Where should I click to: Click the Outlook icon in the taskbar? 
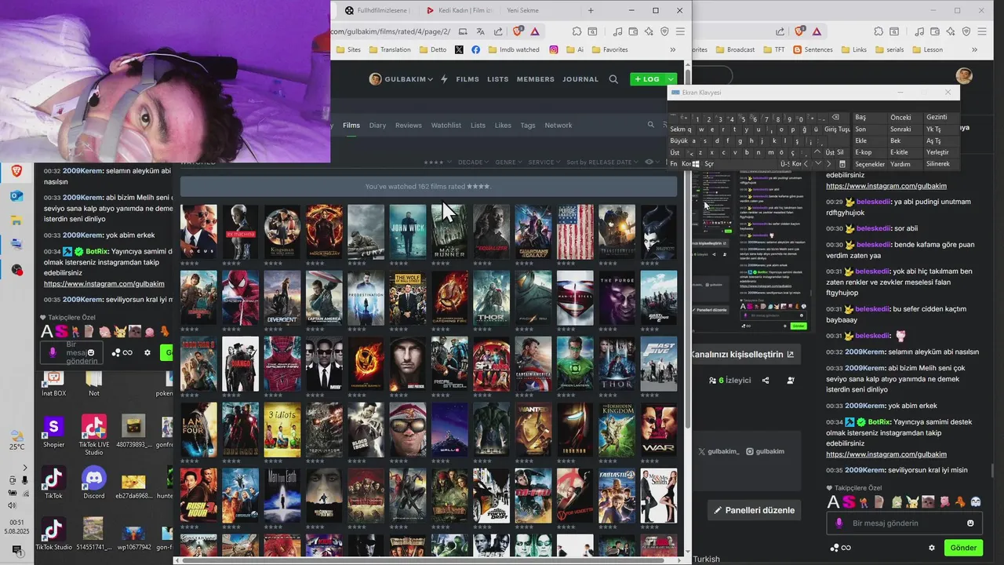pos(16,195)
